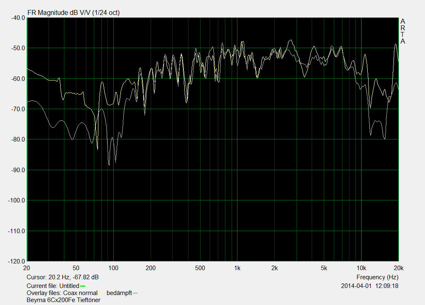The width and height of the screenshot is (425, 305).
Task: Click the green Current file color swatch
Action: point(83,286)
